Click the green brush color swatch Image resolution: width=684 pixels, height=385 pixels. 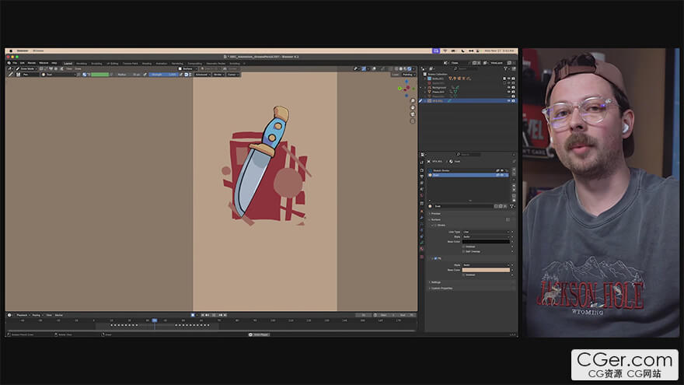(100, 75)
